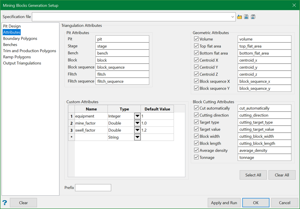Select Pit Design in the left panel
300x209 pixels.
[12, 26]
